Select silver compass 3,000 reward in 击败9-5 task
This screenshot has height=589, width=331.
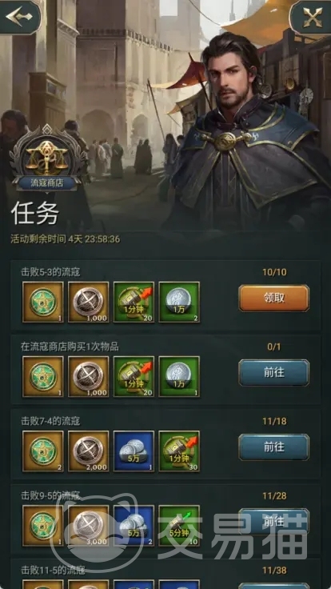[88, 525]
